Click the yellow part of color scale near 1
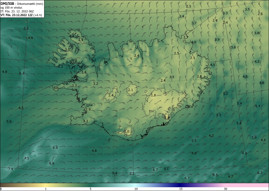Screen dimensions: 269x191 coord(45,185)
